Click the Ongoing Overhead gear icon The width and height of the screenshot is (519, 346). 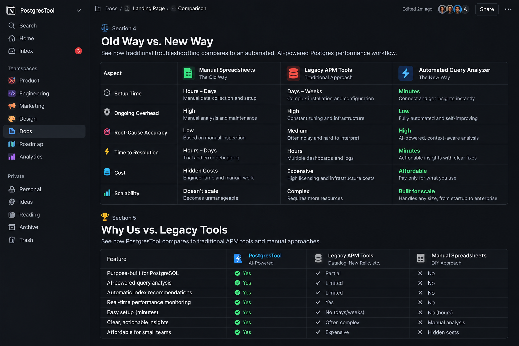[107, 112]
